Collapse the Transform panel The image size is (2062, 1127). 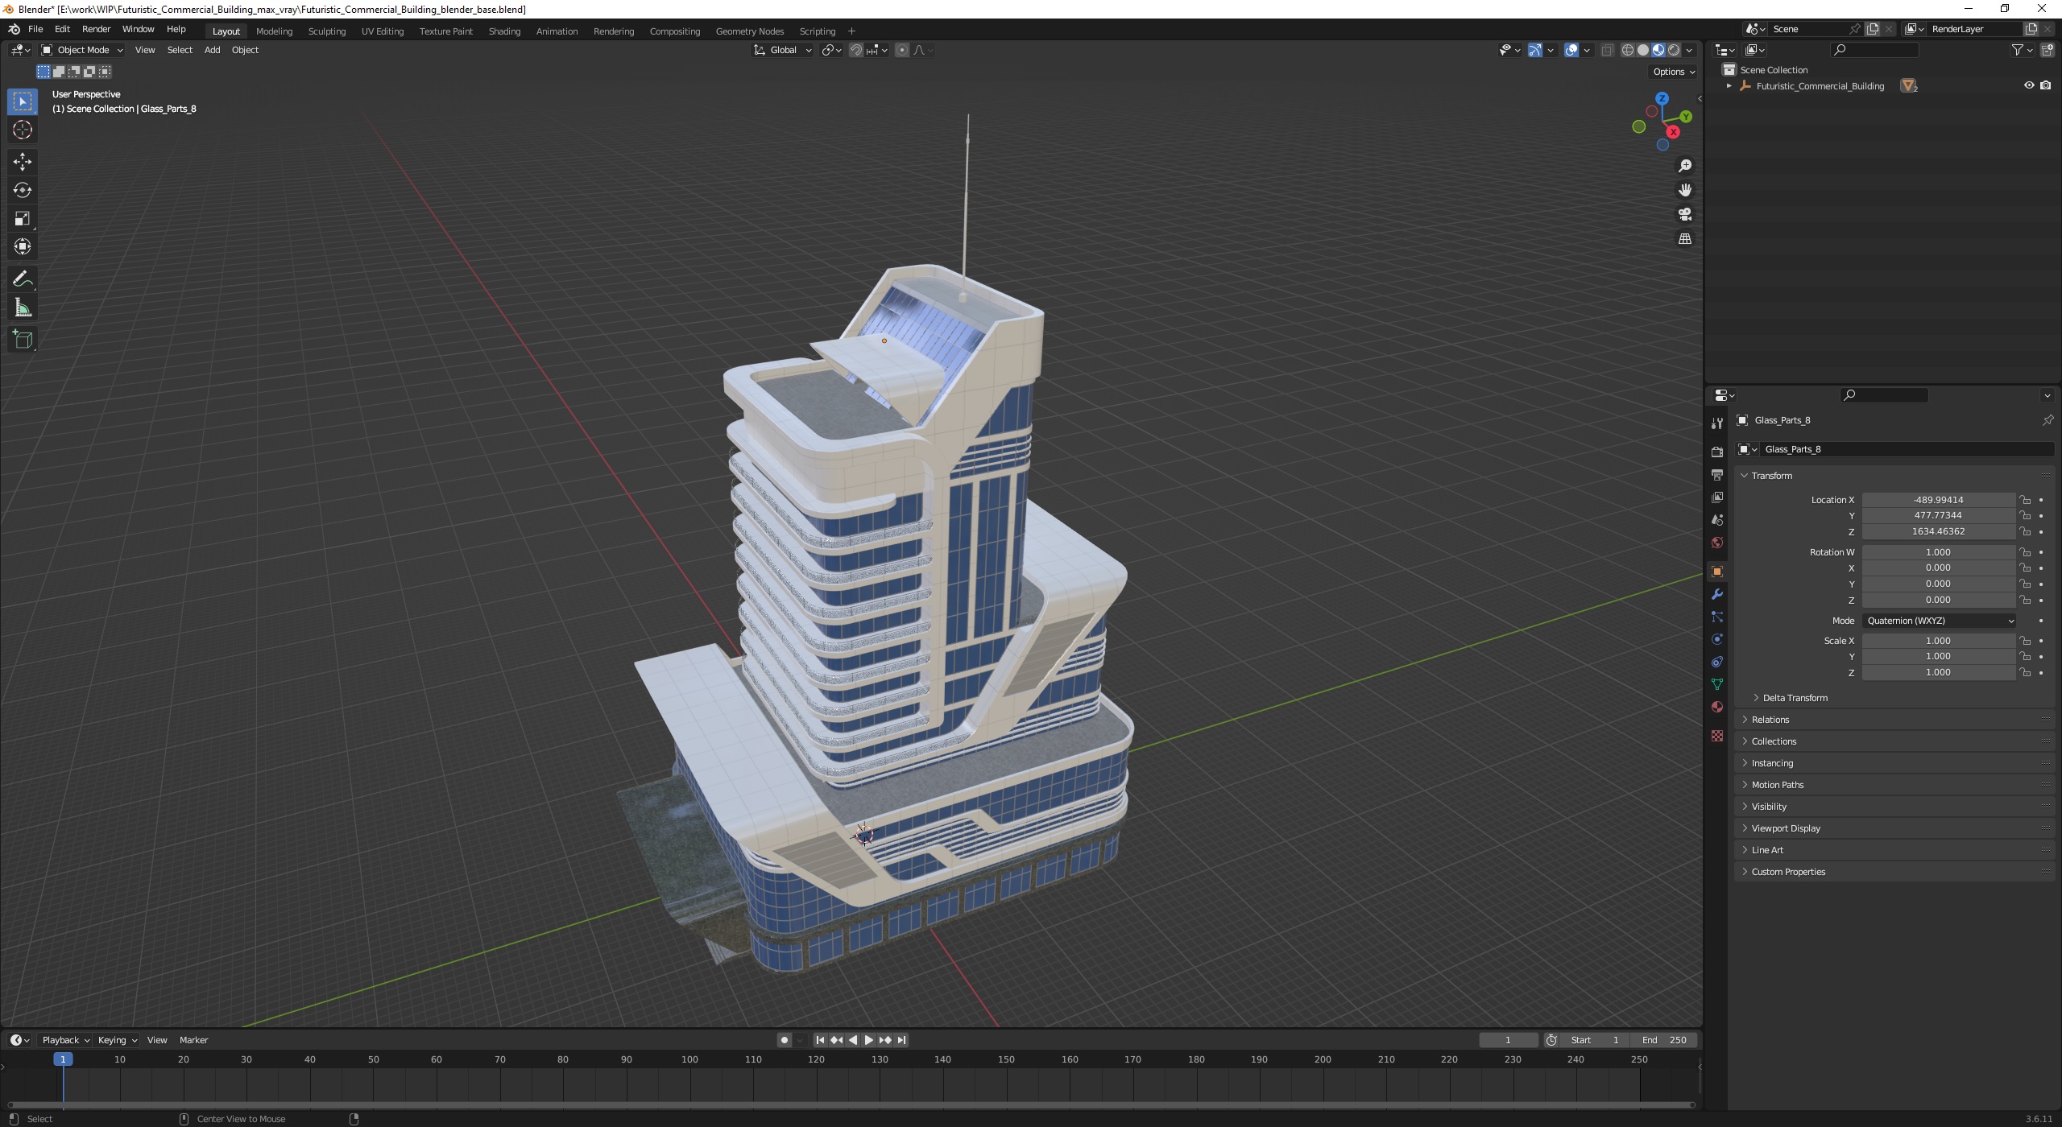(1771, 476)
